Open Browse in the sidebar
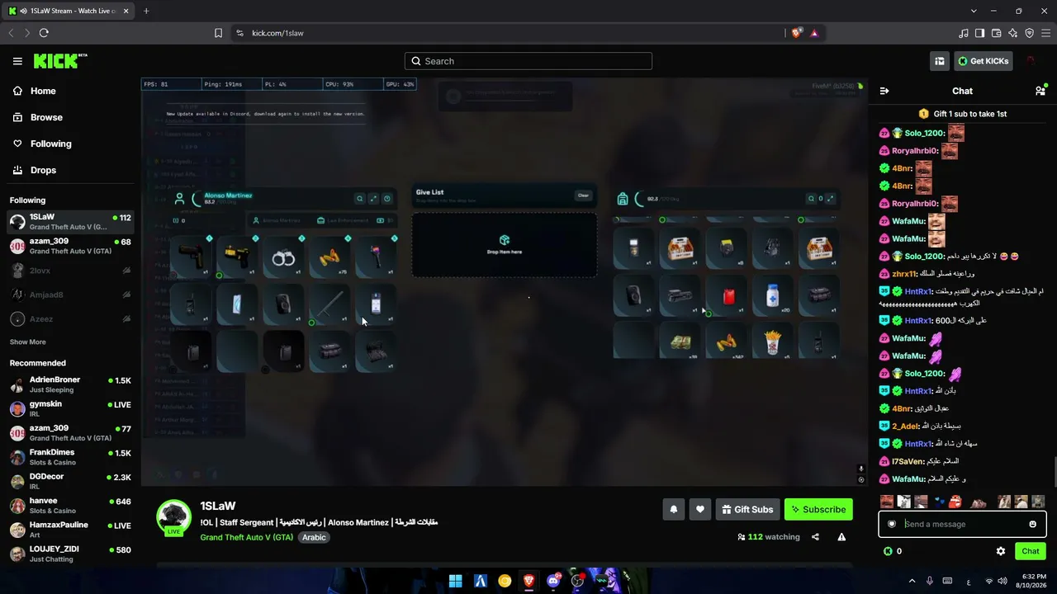1057x594 pixels. pos(46,117)
